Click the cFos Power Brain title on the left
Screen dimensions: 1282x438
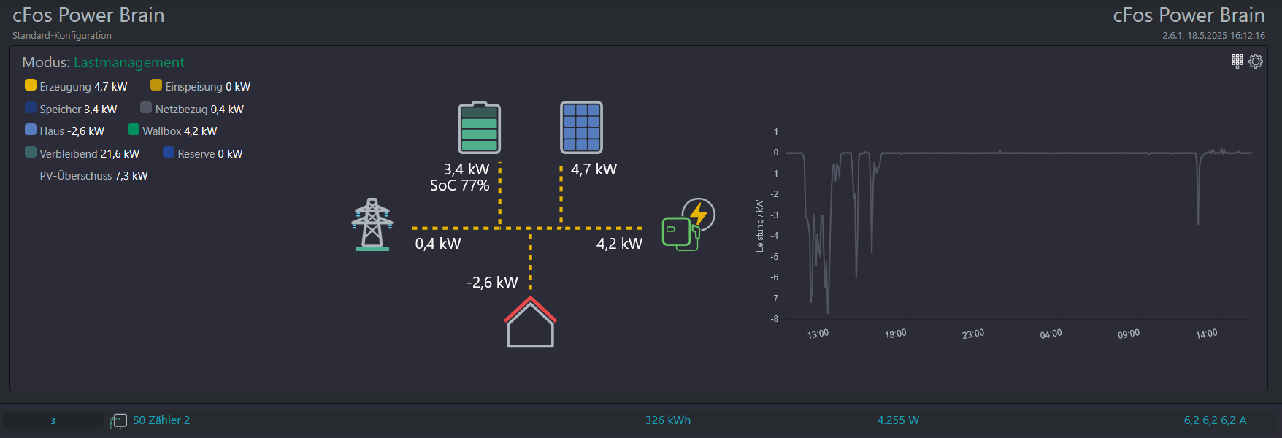click(88, 15)
